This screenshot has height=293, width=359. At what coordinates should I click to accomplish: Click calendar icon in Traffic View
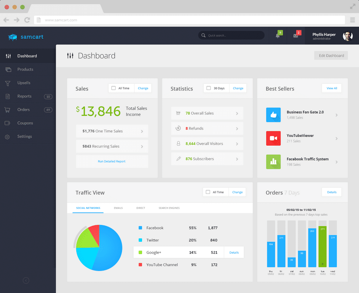(208, 192)
